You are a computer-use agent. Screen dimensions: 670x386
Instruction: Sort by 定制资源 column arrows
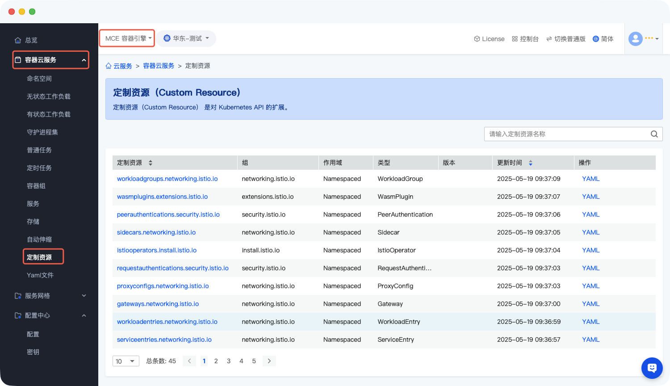[x=151, y=163]
